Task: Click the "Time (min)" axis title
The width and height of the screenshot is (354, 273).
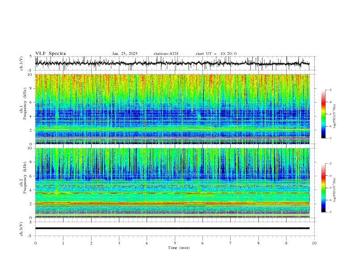Action: (179, 248)
